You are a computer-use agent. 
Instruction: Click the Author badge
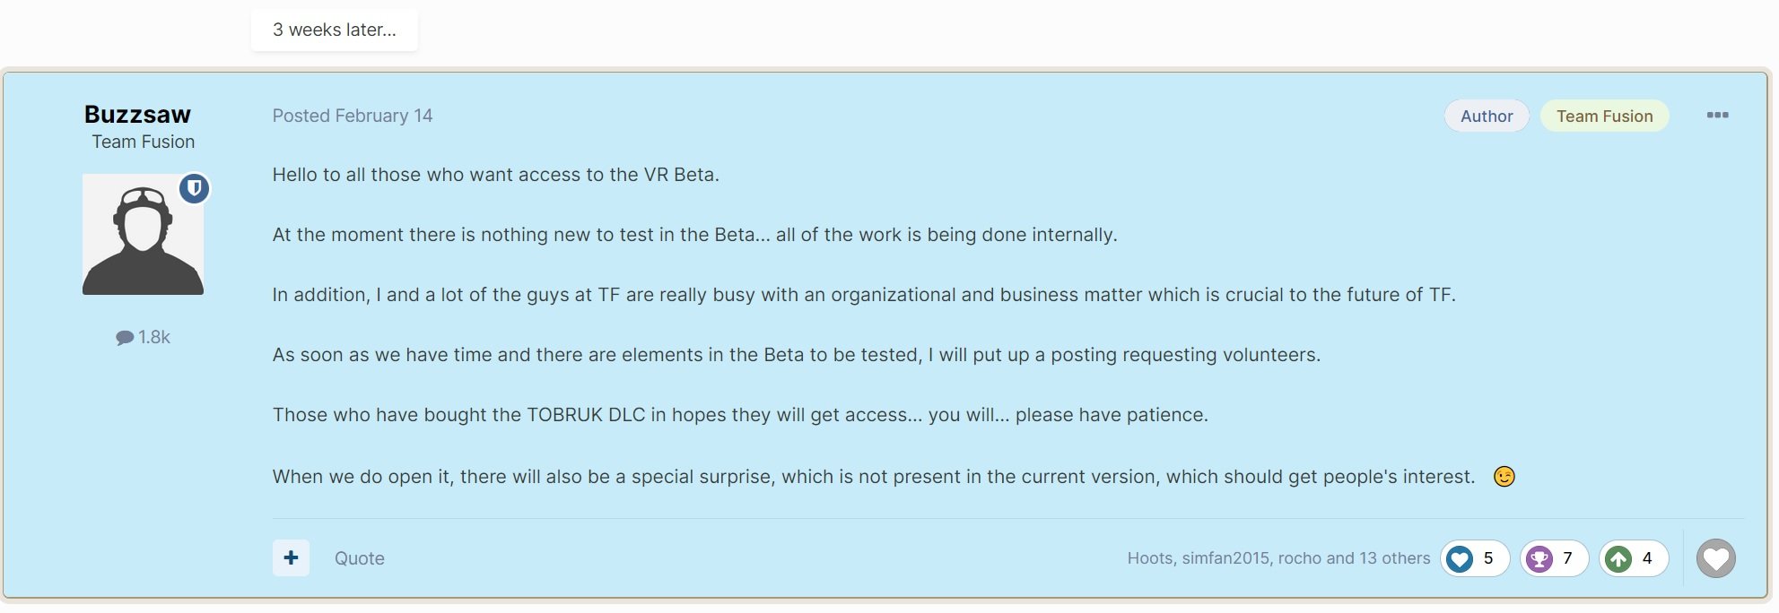point(1486,116)
